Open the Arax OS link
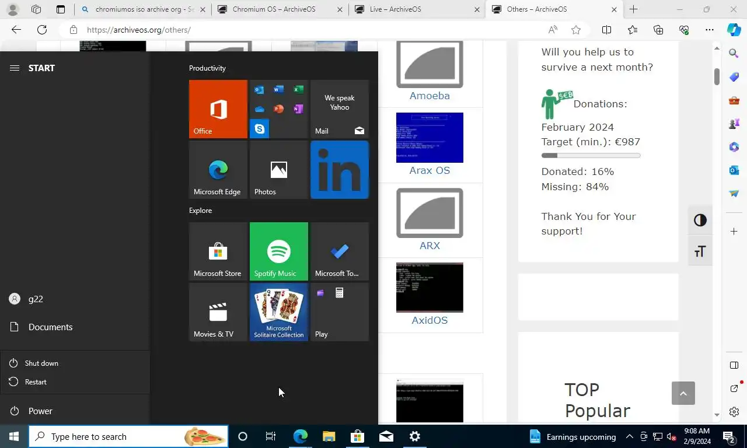This screenshot has height=448, width=747. (x=430, y=170)
